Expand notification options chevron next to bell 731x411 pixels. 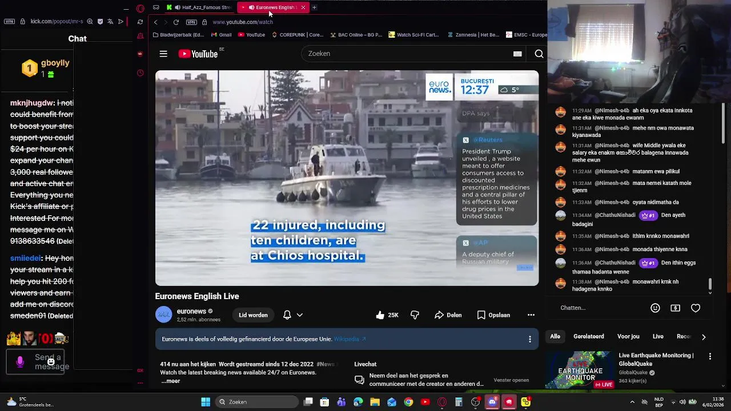[x=299, y=315]
